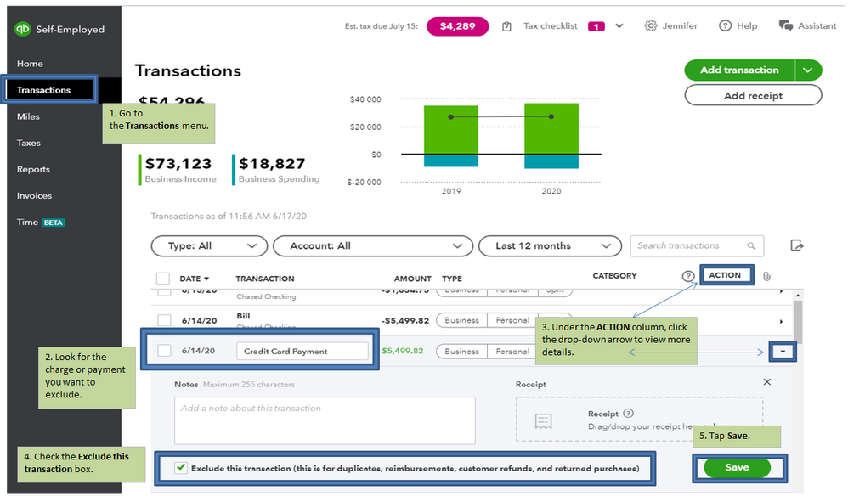Click the 2019 teal spending bar
Viewport: 848px width, 496px height.
[451, 161]
